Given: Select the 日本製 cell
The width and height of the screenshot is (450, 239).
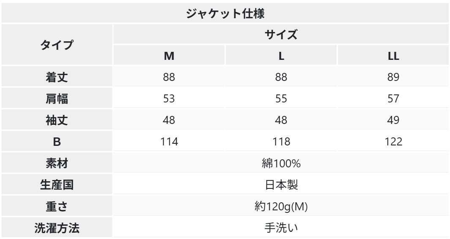Looking at the screenshot, I should 281,185.
